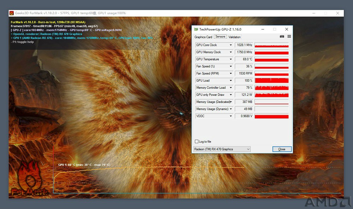This screenshot has width=353, height=209.
Task: Open the Fan Speed (%) sensor dropdown
Action: pos(231,66)
